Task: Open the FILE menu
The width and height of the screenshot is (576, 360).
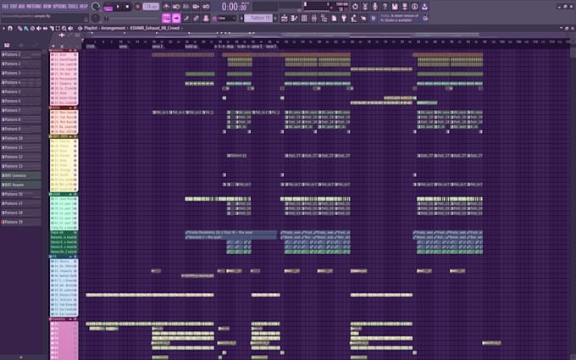Action: point(5,6)
